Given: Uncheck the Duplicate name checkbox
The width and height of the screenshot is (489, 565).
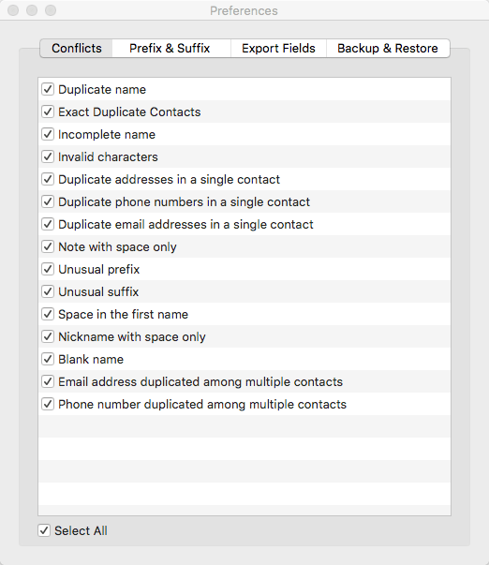Looking at the screenshot, I should pos(48,89).
